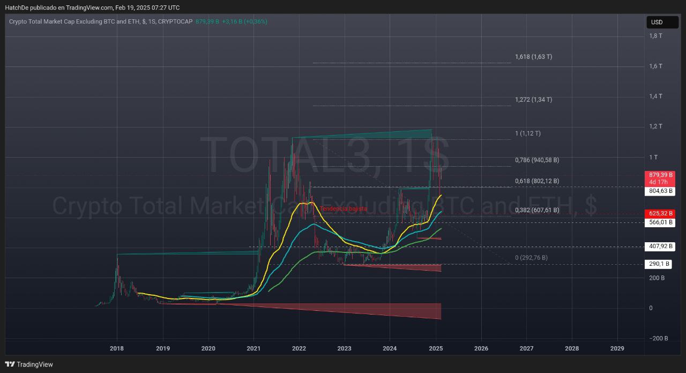The image size is (686, 373).
Task: Click the 1,8 T label on price scale
Action: click(655, 36)
